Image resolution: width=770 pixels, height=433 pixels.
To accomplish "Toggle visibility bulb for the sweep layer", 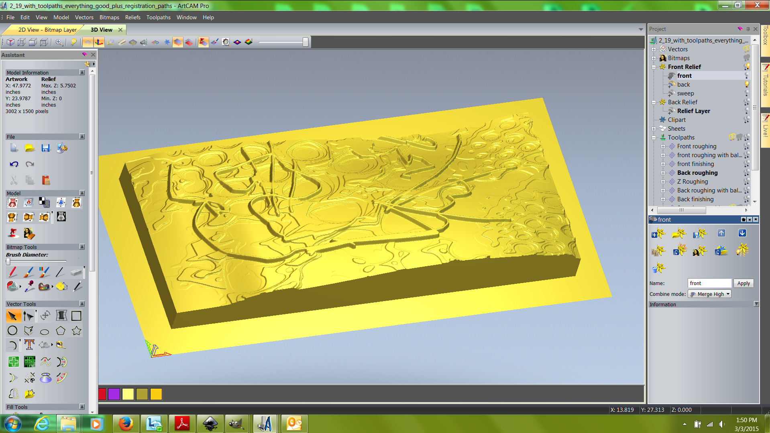I will click(x=747, y=93).
